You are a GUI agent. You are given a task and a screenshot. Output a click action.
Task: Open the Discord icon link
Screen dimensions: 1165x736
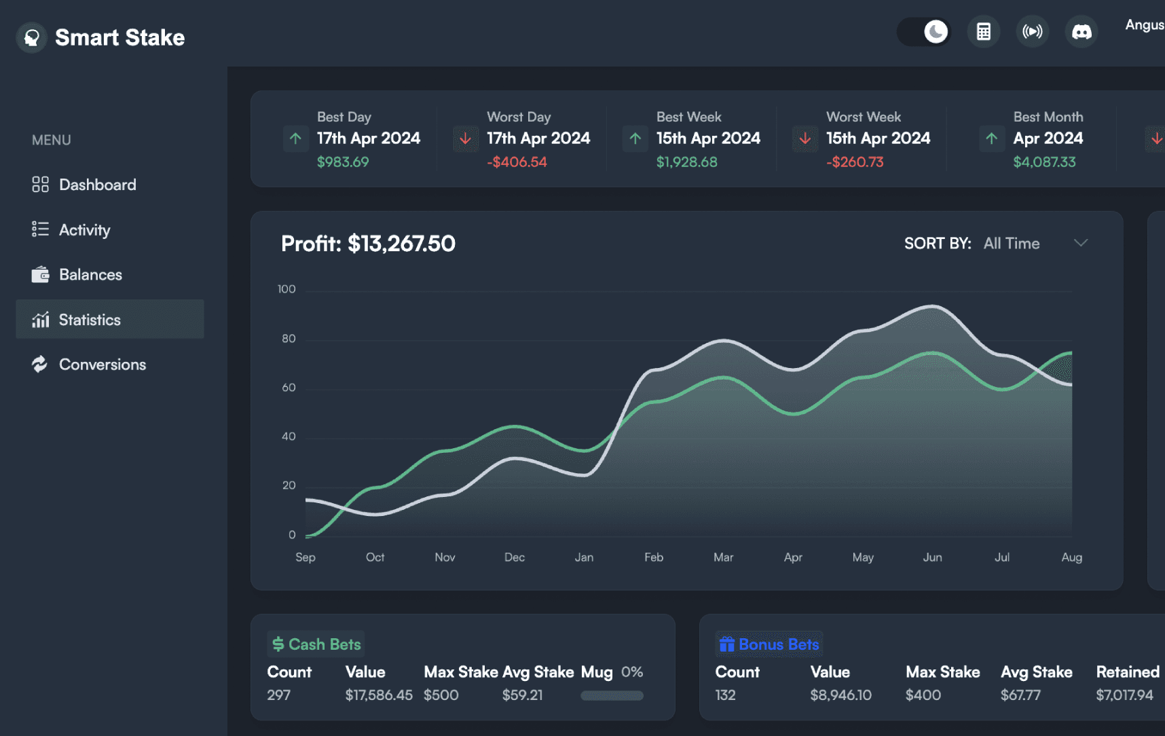[x=1081, y=32]
